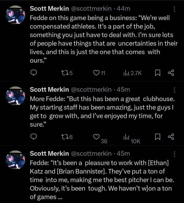Screen dimensions: 184x203
Task: Open Scott Merkin's avatar on first tweet
Action: (x=16, y=15)
